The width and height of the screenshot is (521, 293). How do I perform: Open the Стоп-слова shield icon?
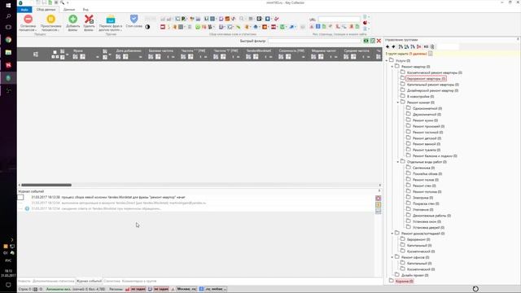(134, 19)
